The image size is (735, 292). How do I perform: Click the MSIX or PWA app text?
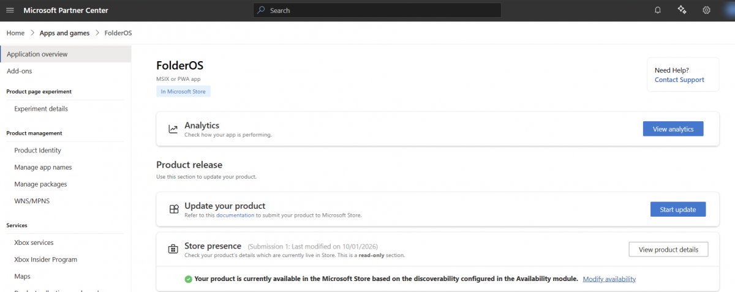pos(178,79)
